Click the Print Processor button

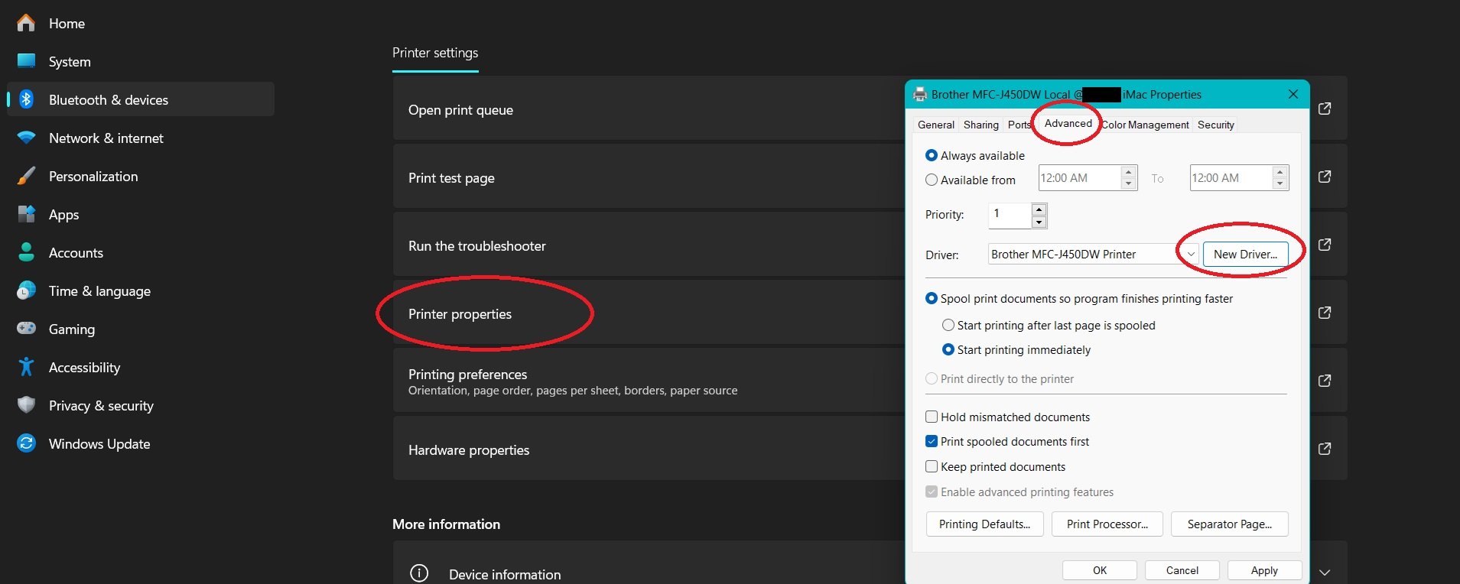click(1107, 524)
